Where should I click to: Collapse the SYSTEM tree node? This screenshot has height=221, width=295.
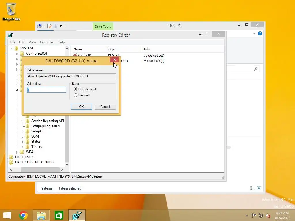coord(12,48)
